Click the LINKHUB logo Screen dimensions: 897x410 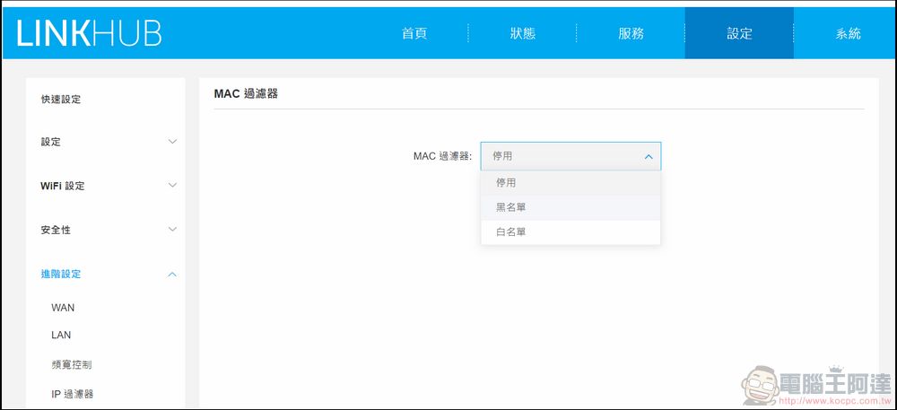[89, 33]
